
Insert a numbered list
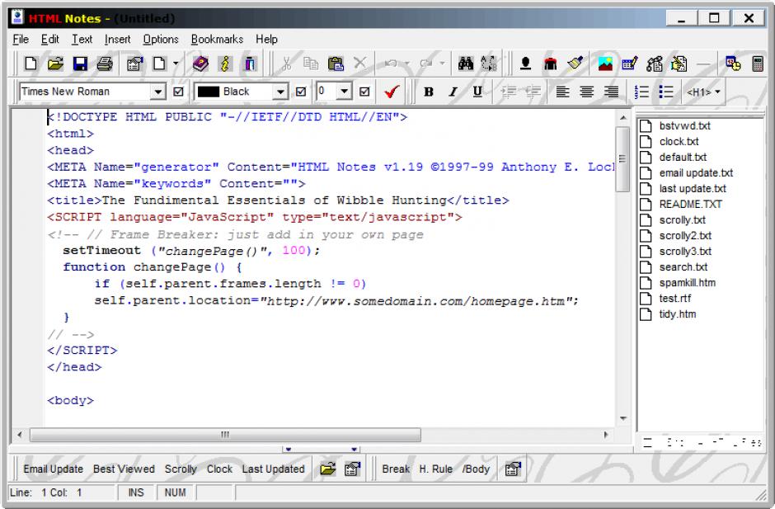point(641,92)
